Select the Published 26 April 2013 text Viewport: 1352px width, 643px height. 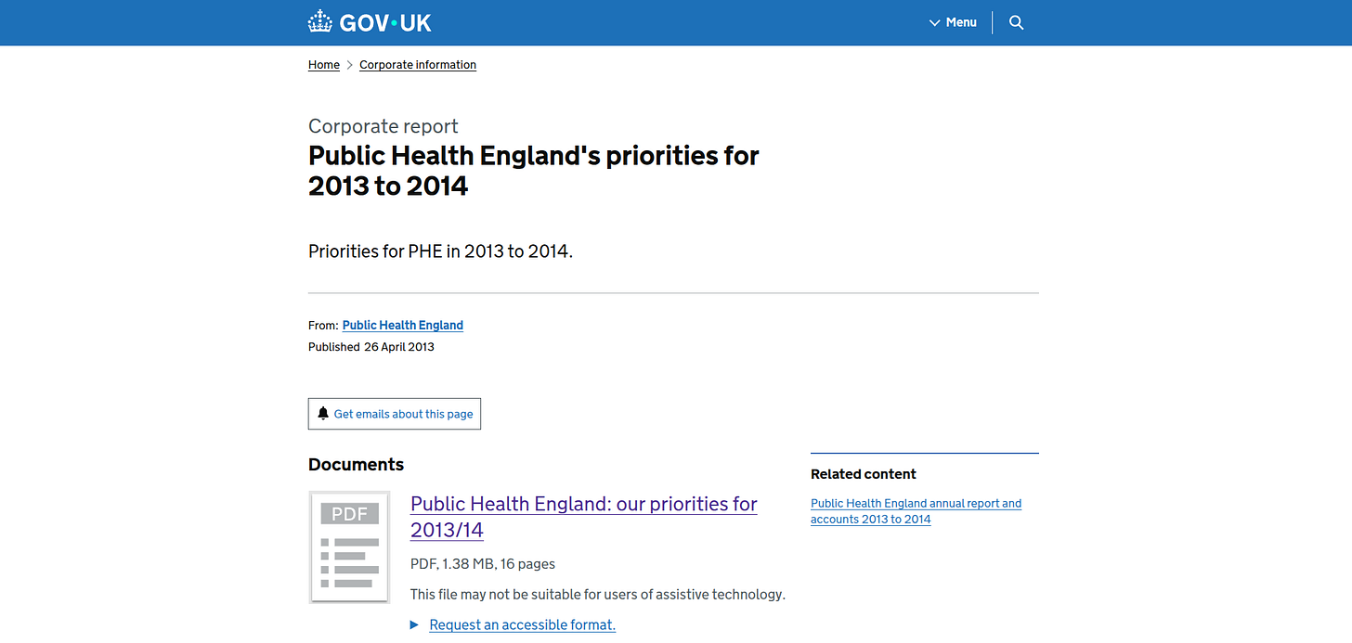(x=371, y=347)
